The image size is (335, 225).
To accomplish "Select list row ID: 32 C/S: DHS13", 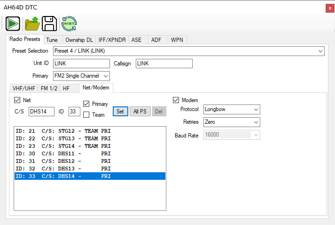I will pyautogui.click(x=90, y=169).
